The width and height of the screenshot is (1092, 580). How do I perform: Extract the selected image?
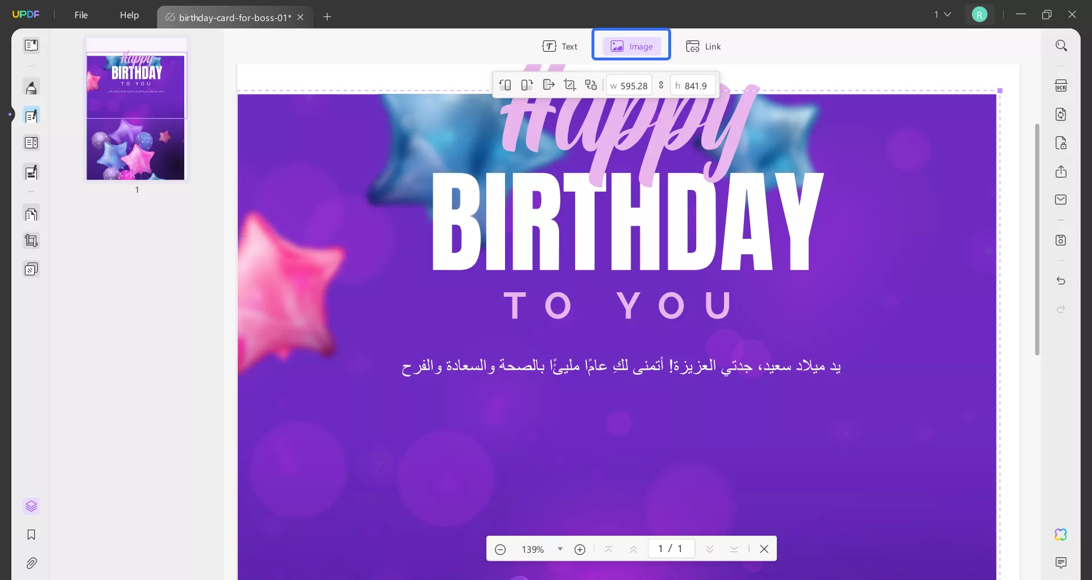click(x=548, y=85)
